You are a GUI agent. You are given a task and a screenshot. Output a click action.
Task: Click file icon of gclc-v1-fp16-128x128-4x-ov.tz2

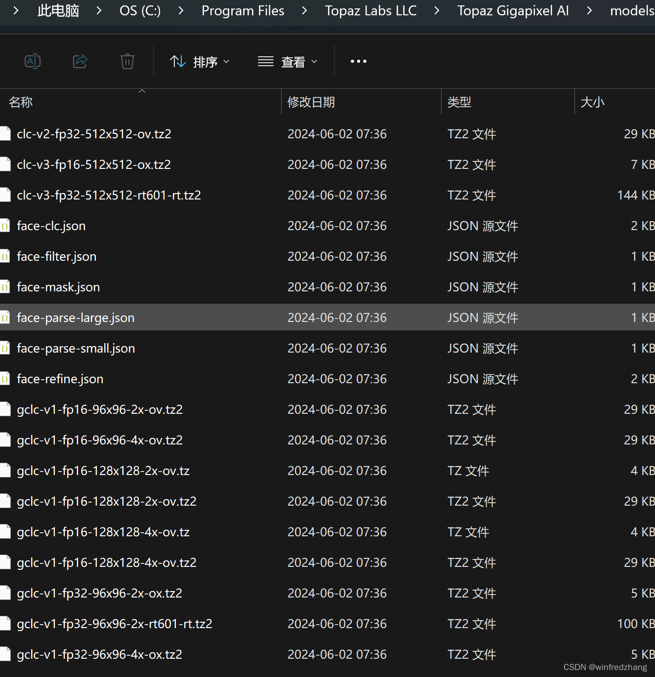5,562
